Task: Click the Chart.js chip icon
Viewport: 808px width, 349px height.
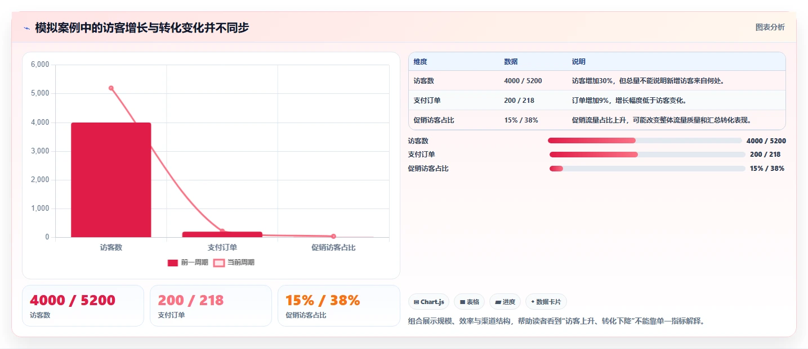Action: [416, 302]
